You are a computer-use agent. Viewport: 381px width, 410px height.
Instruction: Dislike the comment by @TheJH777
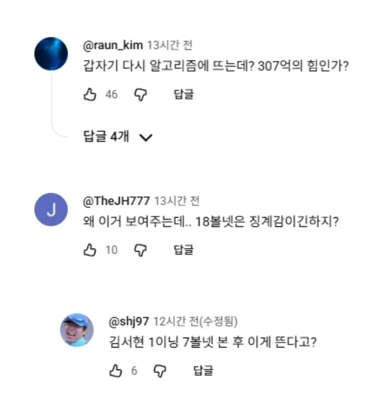pyautogui.click(x=141, y=250)
